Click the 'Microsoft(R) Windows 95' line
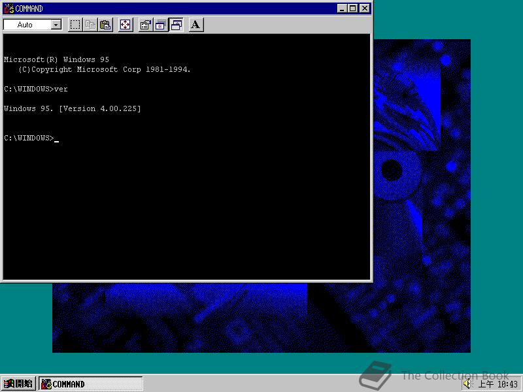The image size is (523, 392). pyautogui.click(x=56, y=59)
